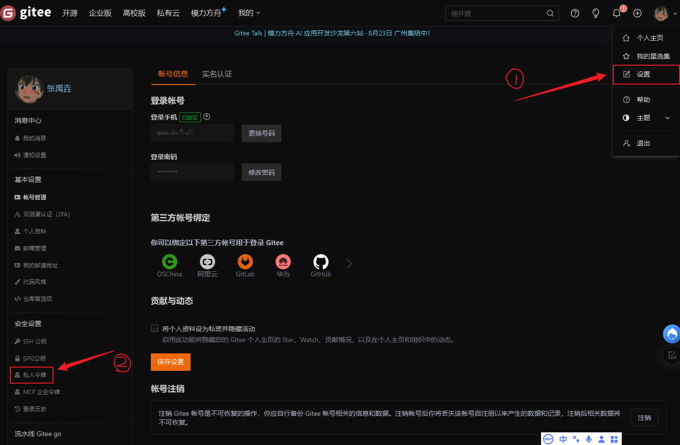Open 私人令牌 in sidebar
This screenshot has height=445, width=680.
pyautogui.click(x=32, y=375)
